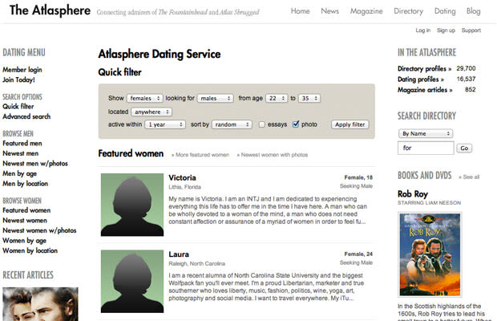
Task: Enable the essays checkbox
Action: pos(262,124)
